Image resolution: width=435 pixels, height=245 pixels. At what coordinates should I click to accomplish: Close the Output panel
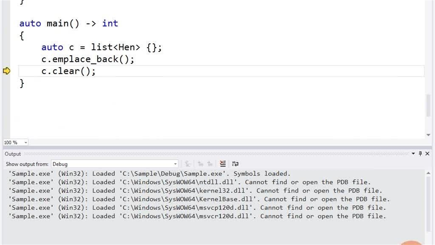point(428,154)
